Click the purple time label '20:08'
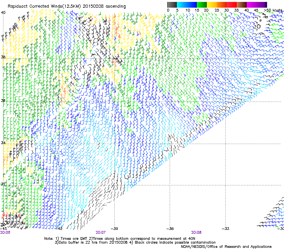The image size is (284, 249). pyautogui.click(x=196, y=233)
